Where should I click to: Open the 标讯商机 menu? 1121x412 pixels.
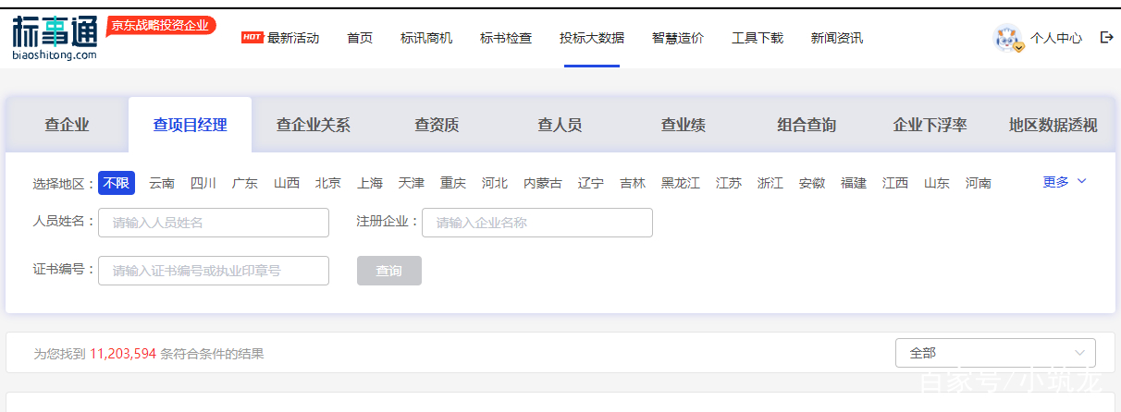[426, 38]
